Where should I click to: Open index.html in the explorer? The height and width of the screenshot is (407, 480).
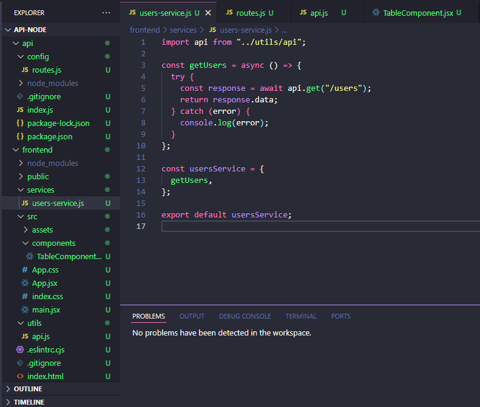coord(45,376)
